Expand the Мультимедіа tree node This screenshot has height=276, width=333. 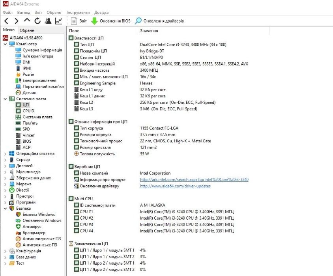coord(5,172)
